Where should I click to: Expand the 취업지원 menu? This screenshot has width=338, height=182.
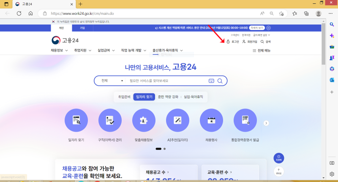[x=82, y=50]
